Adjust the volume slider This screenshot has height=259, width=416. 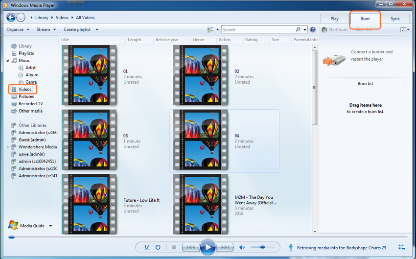coord(263,248)
